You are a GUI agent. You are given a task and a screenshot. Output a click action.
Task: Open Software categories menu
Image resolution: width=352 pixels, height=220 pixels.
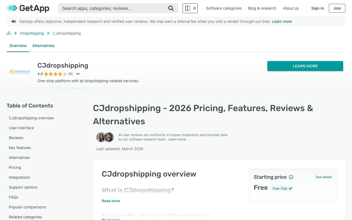pyautogui.click(x=224, y=8)
